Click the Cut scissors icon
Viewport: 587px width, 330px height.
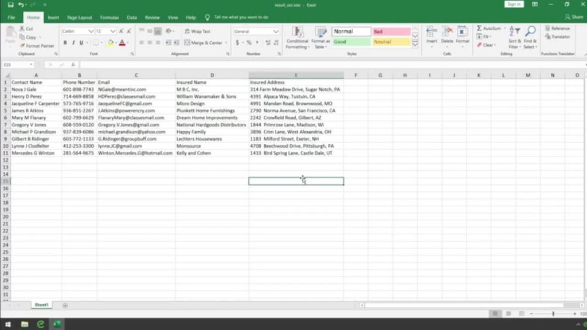pos(22,29)
